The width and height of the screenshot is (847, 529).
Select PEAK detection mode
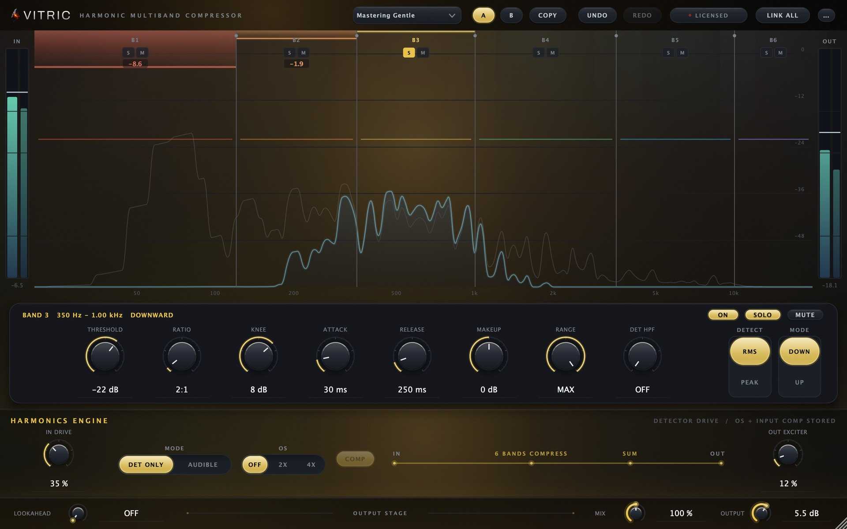[x=750, y=382]
